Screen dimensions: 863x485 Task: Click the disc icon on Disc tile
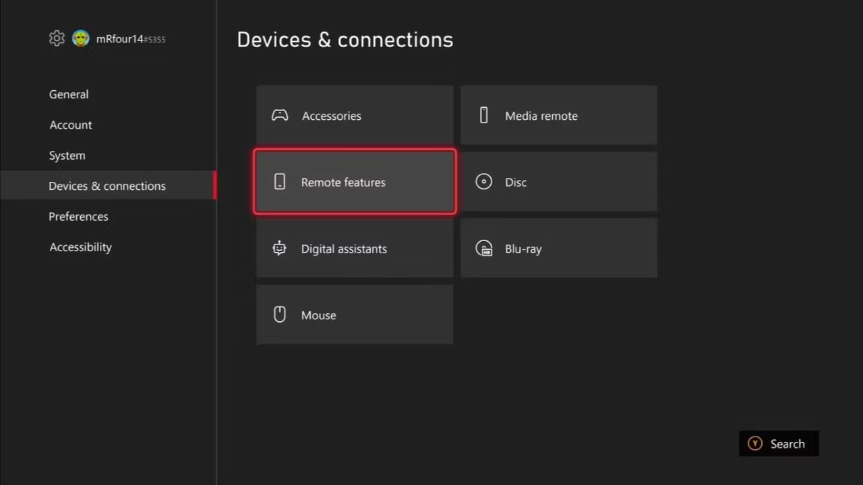pyautogui.click(x=483, y=181)
